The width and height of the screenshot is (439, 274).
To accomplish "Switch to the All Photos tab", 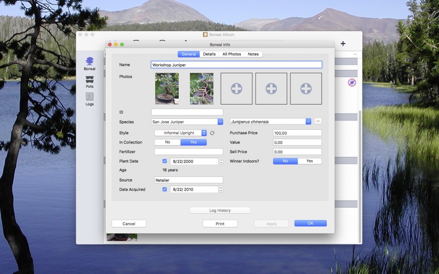I will tap(232, 54).
